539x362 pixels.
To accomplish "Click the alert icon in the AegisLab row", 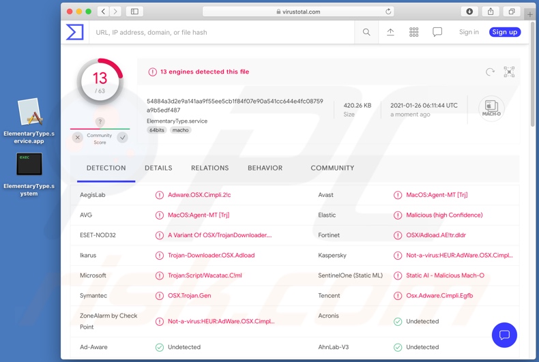I will pyautogui.click(x=160, y=195).
